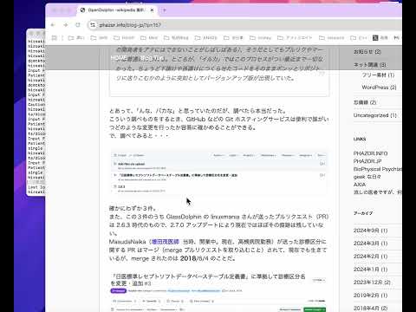Screen dimensions: 416x312
Task: Bring the terminal window behind into focus
Action: pyautogui.click(x=36, y=113)
